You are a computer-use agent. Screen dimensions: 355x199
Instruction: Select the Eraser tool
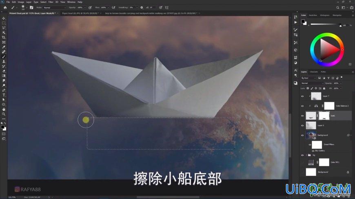pos(4,71)
